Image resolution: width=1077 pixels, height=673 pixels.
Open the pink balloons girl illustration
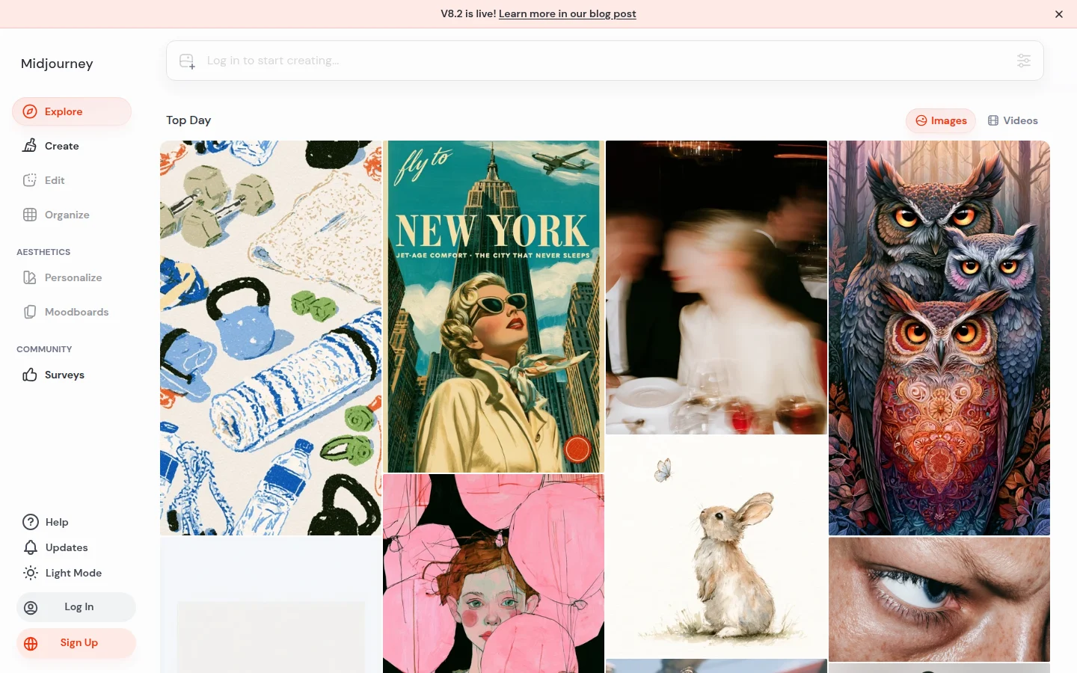point(494,574)
